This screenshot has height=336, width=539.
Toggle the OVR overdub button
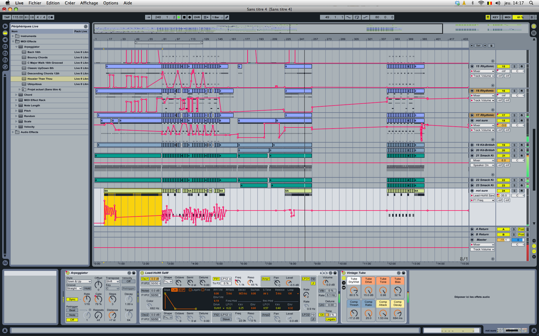pyautogui.click(x=197, y=17)
